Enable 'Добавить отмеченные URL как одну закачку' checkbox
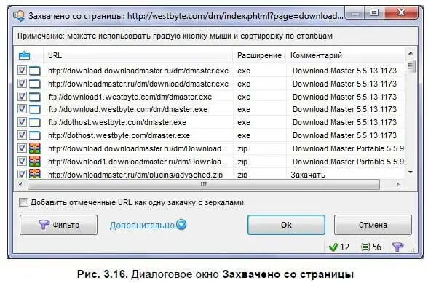This screenshot has height=283, width=428. pos(23,202)
